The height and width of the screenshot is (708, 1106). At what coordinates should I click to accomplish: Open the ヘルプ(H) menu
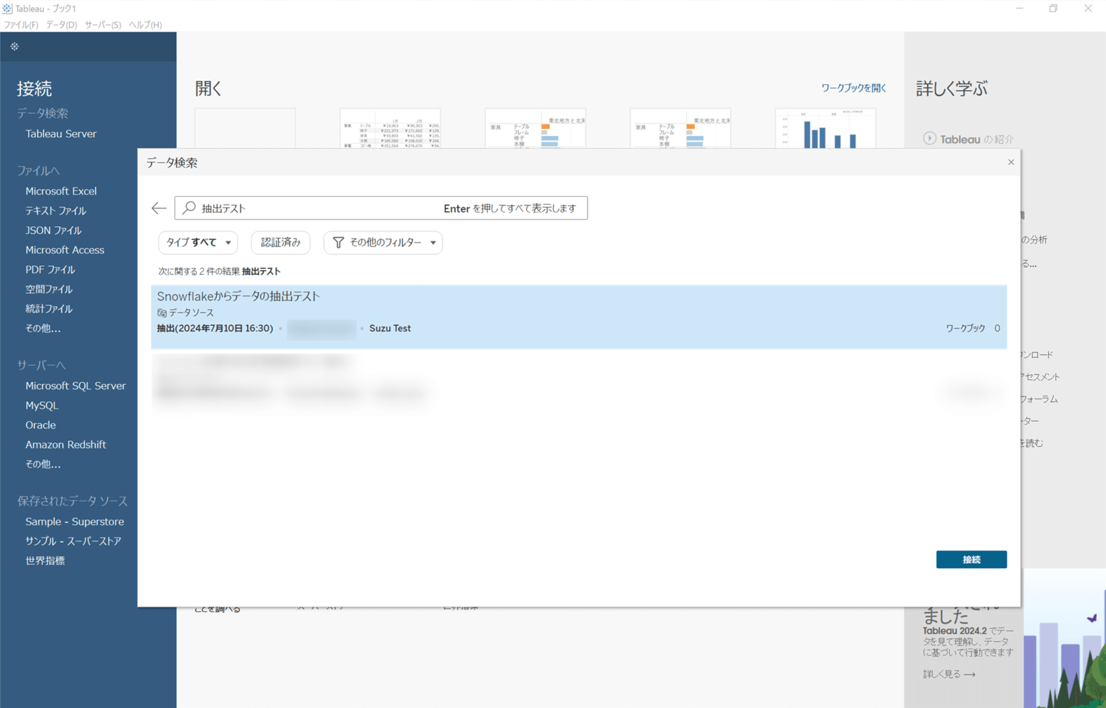click(x=145, y=25)
